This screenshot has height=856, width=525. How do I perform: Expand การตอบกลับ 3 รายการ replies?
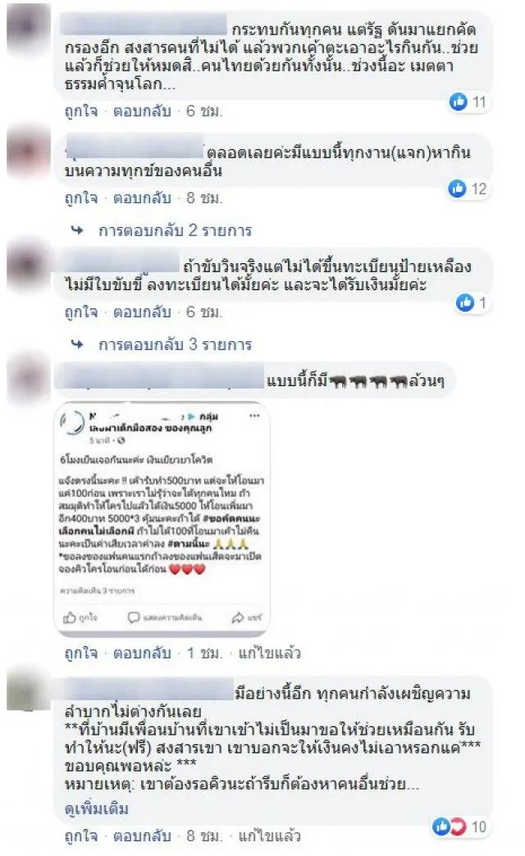[175, 344]
